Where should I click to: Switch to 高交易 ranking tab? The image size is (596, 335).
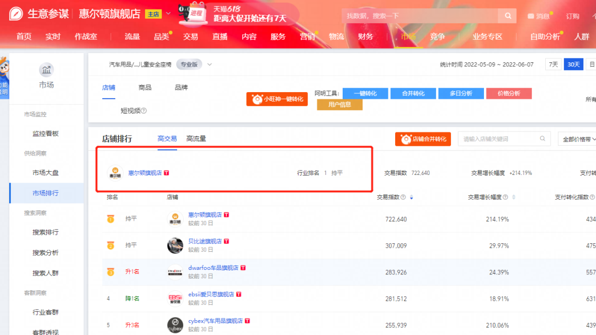[x=167, y=139]
